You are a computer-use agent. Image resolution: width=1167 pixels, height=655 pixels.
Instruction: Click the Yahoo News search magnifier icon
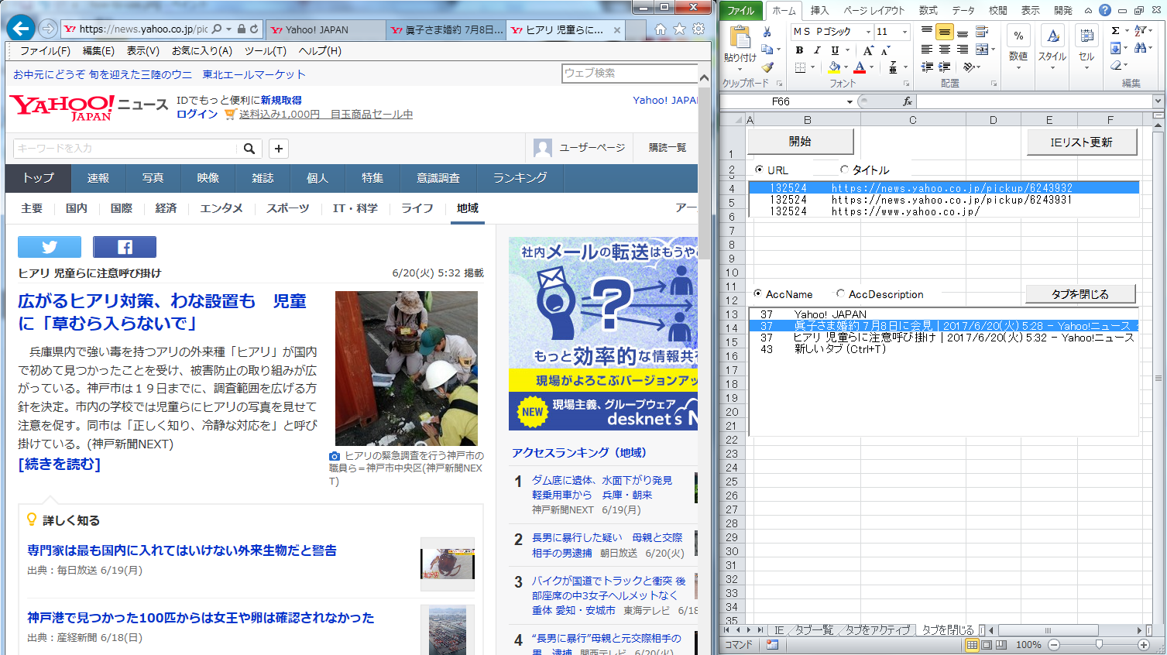[249, 149]
